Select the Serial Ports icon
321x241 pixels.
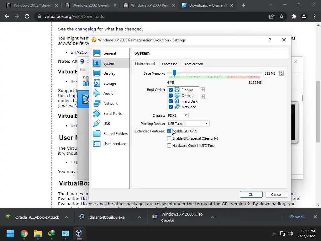97,114
